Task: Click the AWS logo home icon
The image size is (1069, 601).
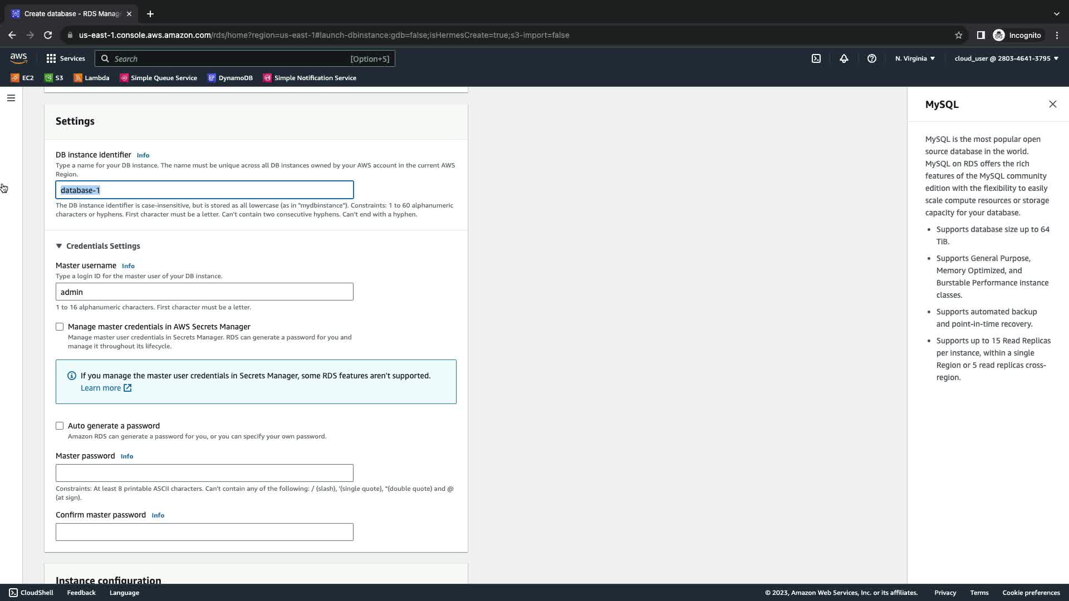Action: (x=18, y=58)
